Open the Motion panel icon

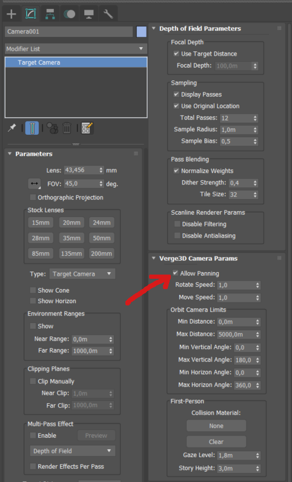69,14
